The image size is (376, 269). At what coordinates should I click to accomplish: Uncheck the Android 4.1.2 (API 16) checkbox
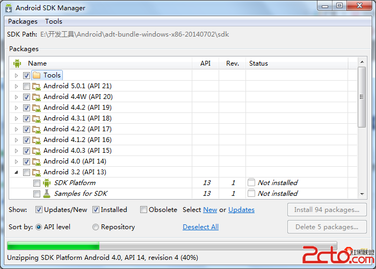click(x=26, y=140)
